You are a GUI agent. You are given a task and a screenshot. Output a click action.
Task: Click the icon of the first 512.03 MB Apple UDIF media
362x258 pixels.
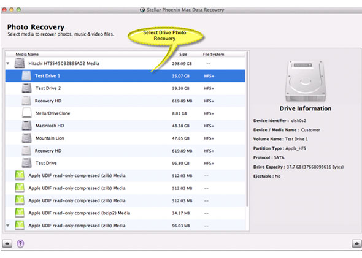(20, 175)
